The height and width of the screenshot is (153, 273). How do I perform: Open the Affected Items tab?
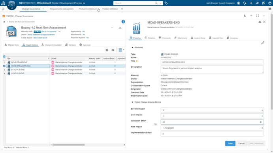pos(12,45)
